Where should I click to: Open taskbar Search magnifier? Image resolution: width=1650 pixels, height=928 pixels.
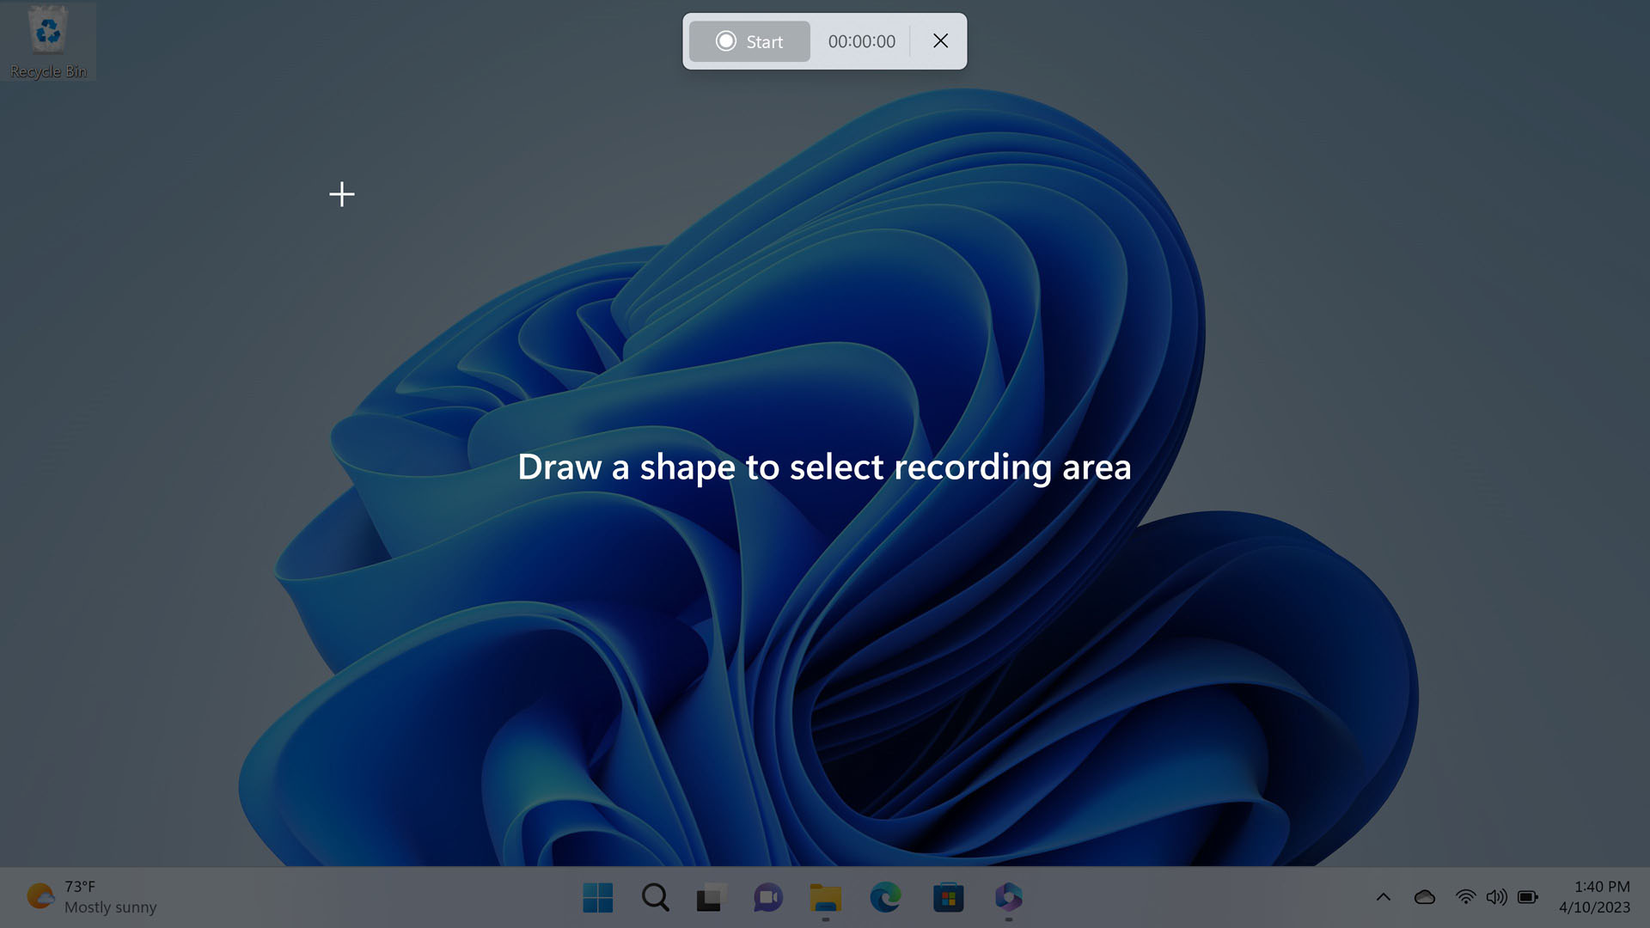[x=655, y=897]
